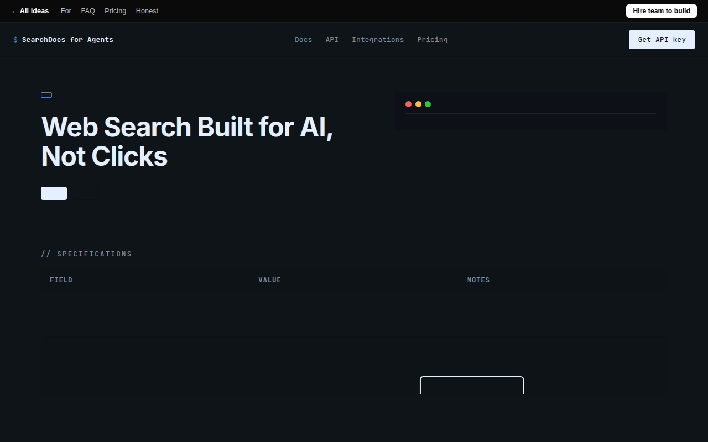Open the Integrations menu item
The width and height of the screenshot is (708, 442).
point(378,40)
